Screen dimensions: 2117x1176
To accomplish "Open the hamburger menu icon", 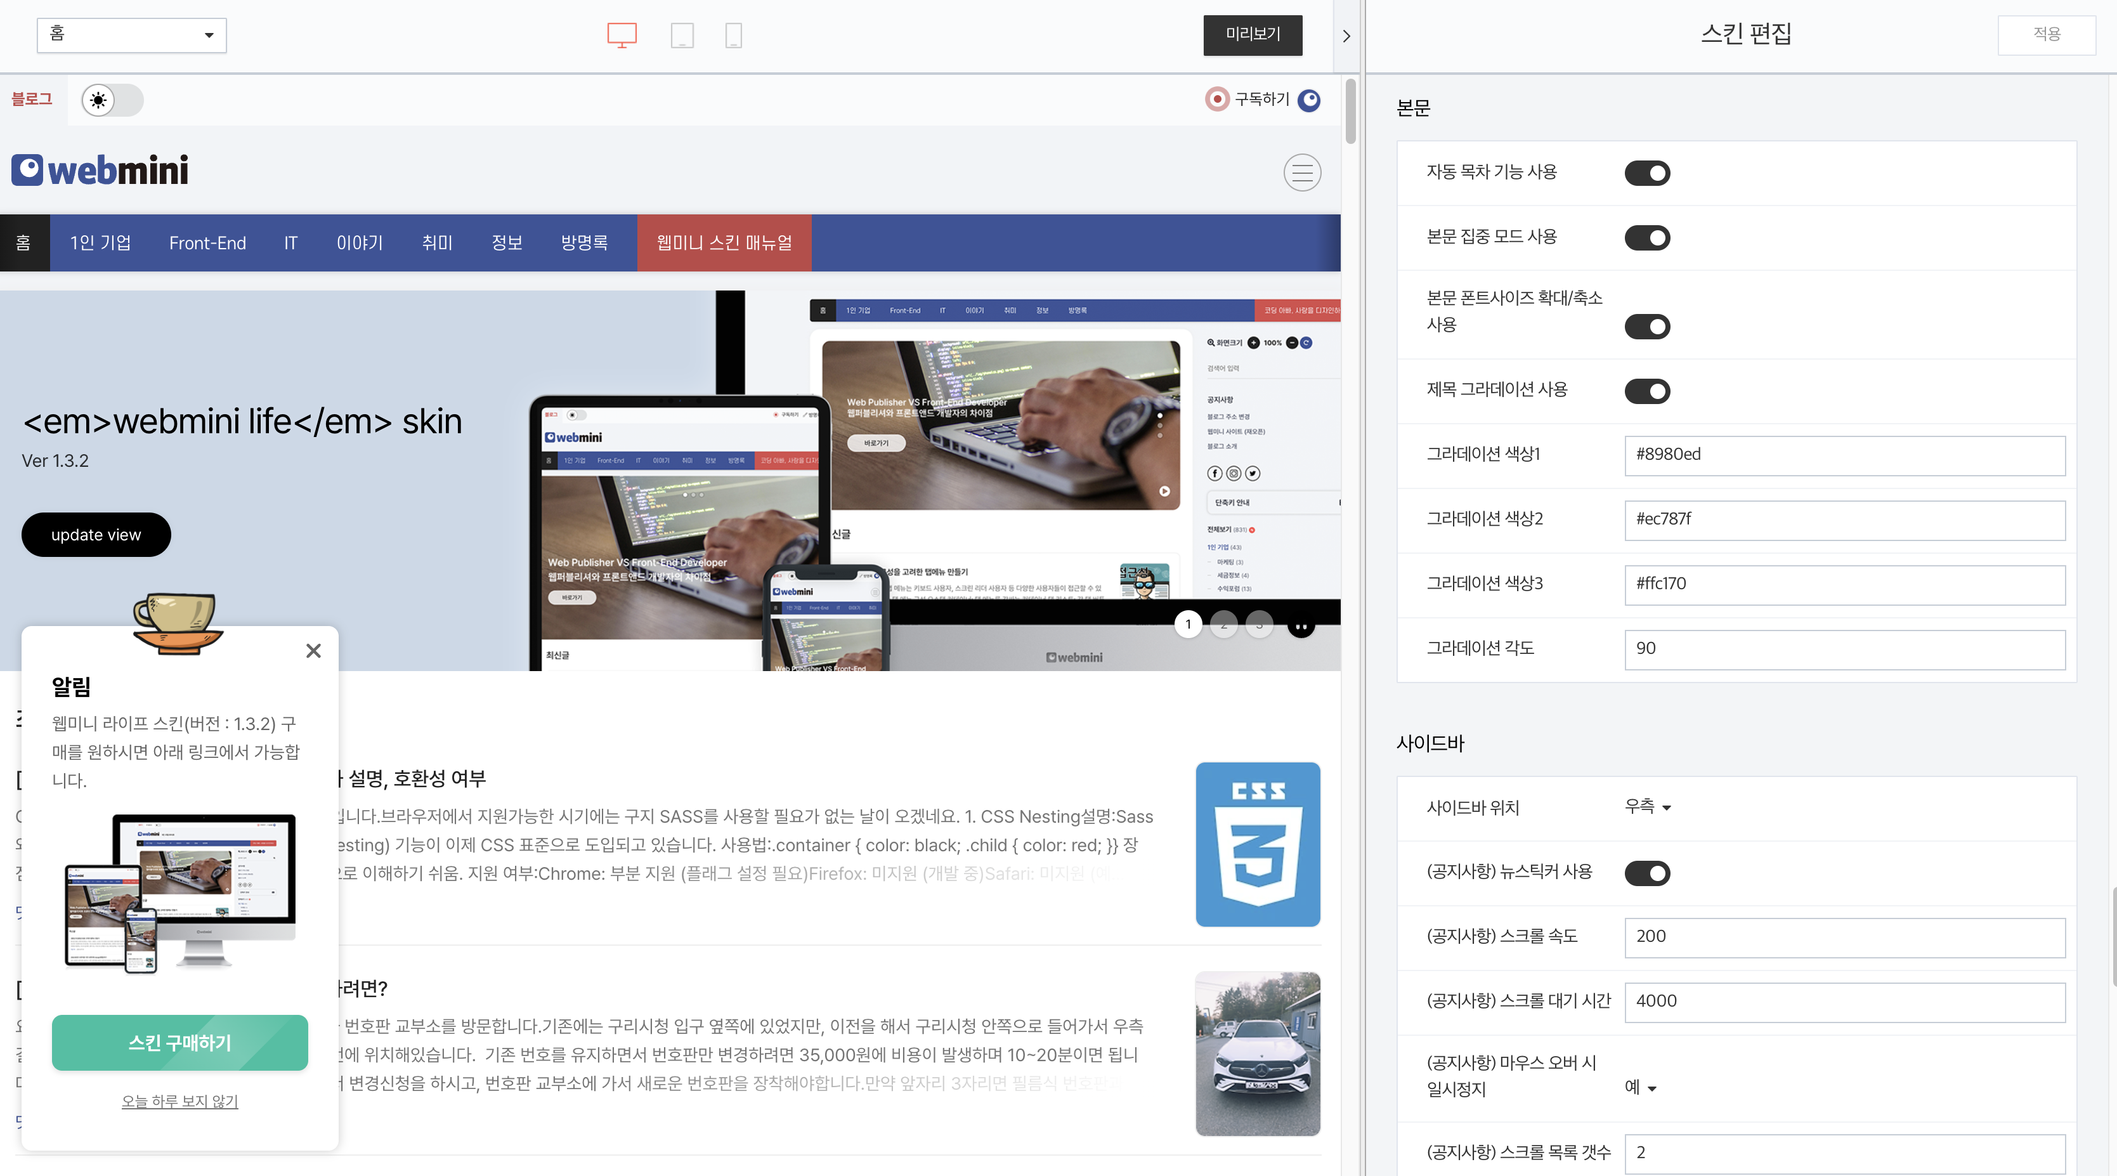I will 1302,173.
